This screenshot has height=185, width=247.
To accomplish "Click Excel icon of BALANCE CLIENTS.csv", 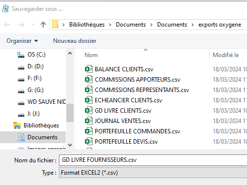I will coord(89,69).
